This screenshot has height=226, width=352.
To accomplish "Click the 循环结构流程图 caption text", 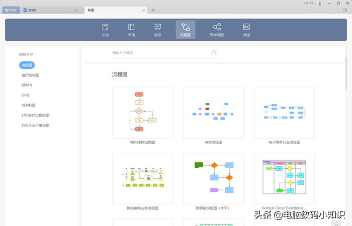I will point(142,142).
